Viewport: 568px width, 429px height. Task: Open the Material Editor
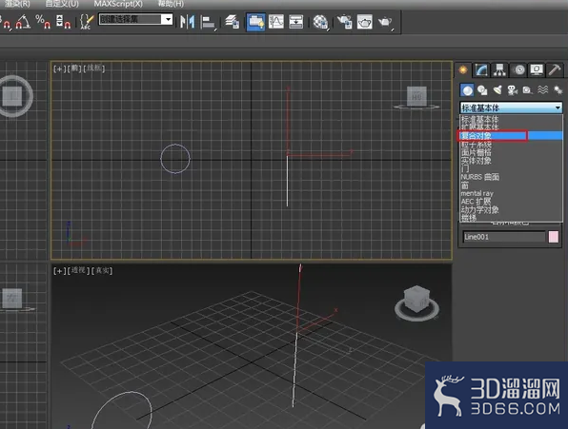(320, 22)
